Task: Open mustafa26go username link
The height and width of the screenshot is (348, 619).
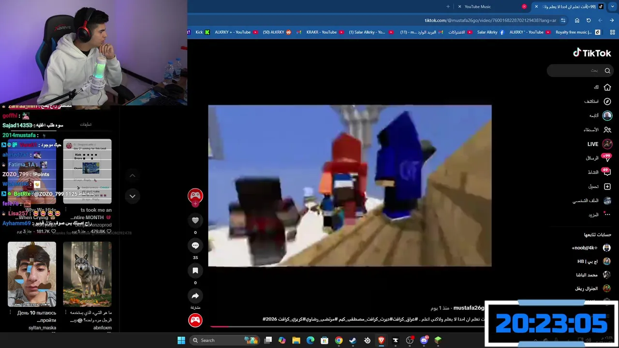Action: [469, 308]
